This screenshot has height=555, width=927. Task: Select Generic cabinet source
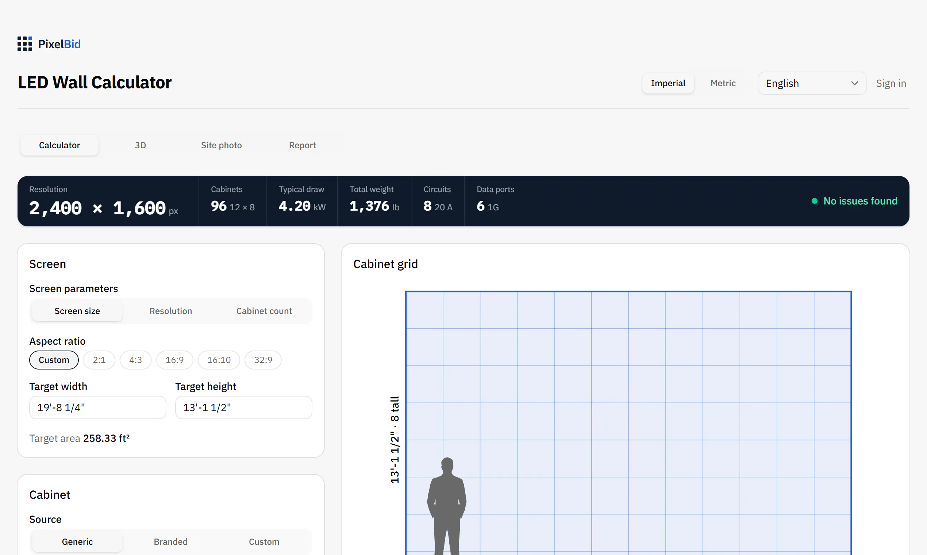pyautogui.click(x=77, y=541)
